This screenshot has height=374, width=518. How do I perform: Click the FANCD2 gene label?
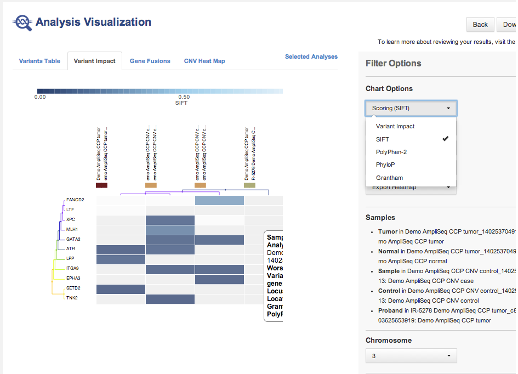[75, 200]
